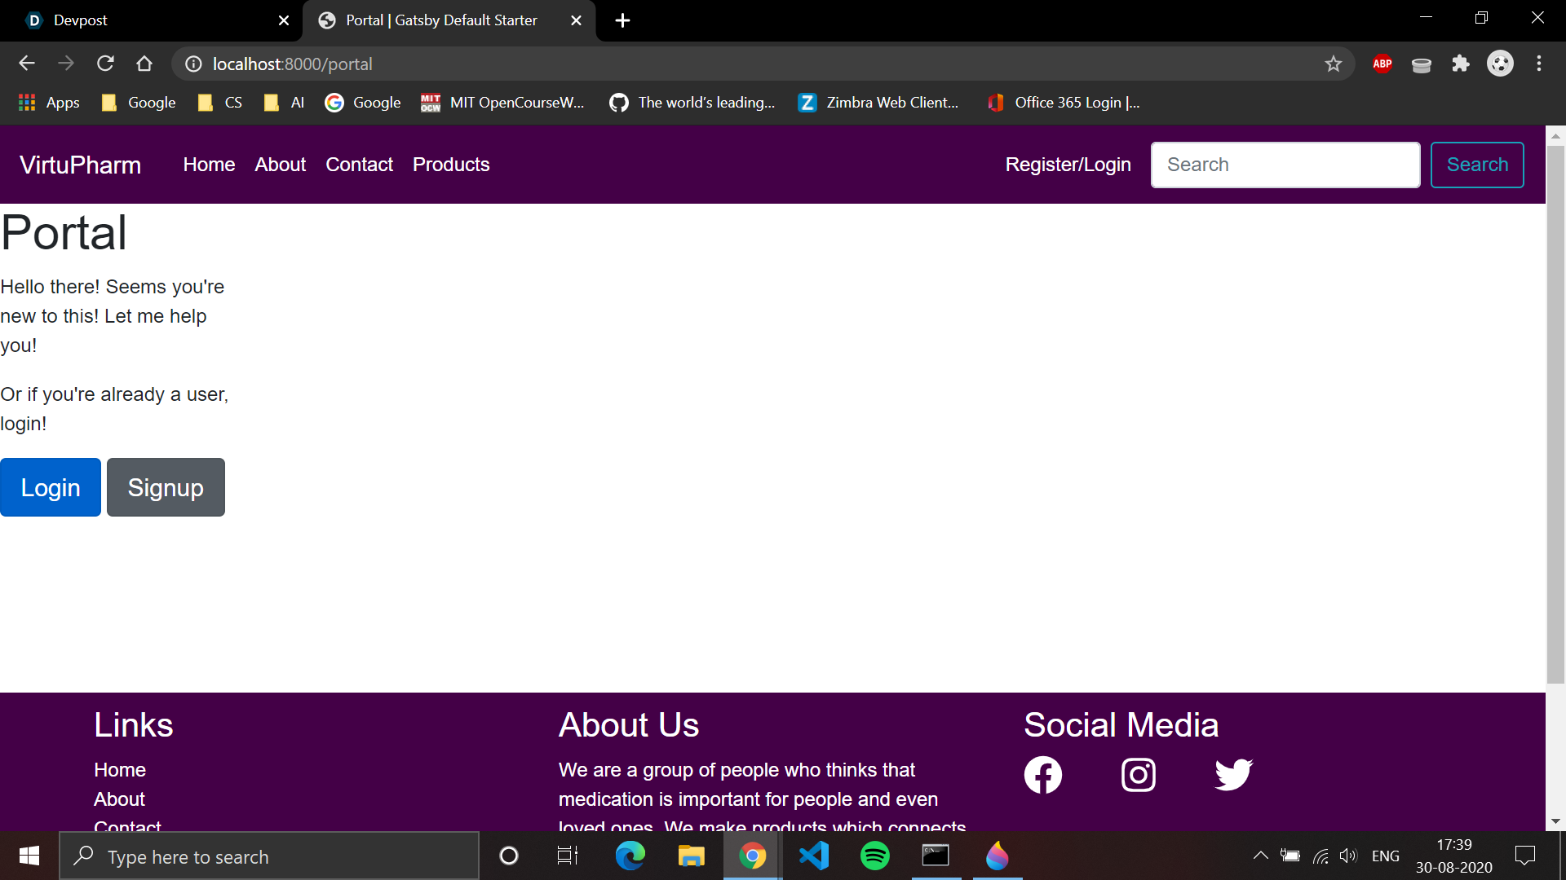Go to the browser home page

144,64
